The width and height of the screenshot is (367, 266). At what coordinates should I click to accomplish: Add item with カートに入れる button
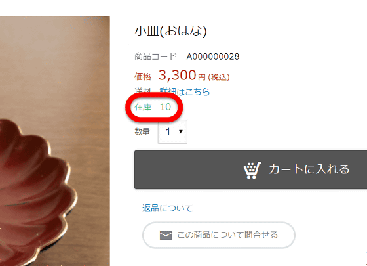pos(250,169)
